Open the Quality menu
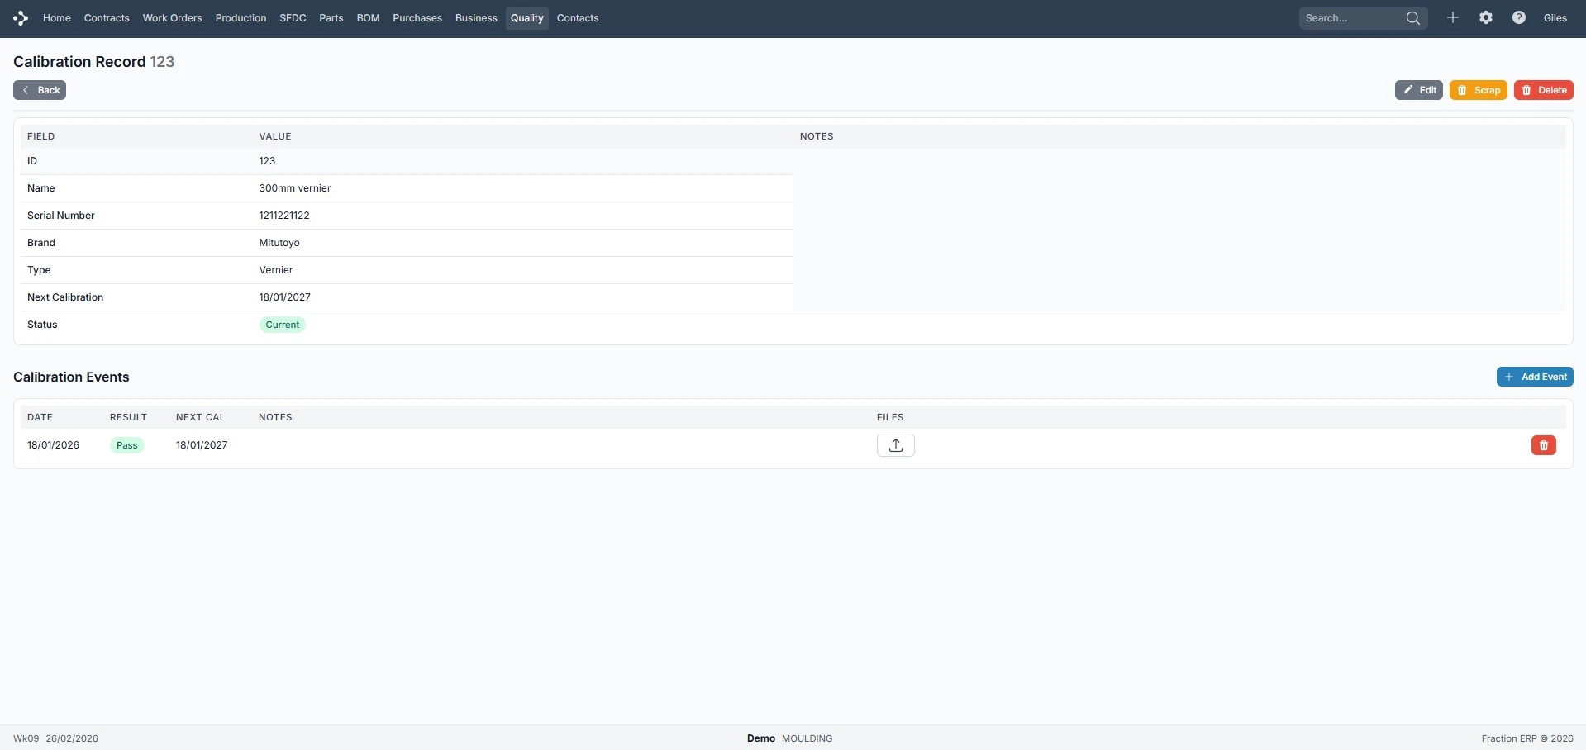The image size is (1586, 750). (x=526, y=18)
